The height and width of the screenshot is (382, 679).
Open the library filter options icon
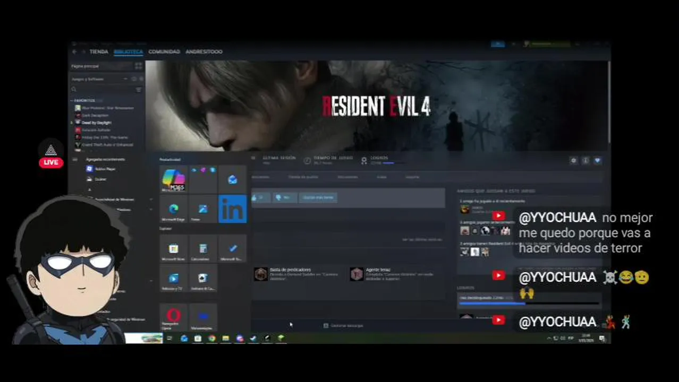pyautogui.click(x=139, y=90)
